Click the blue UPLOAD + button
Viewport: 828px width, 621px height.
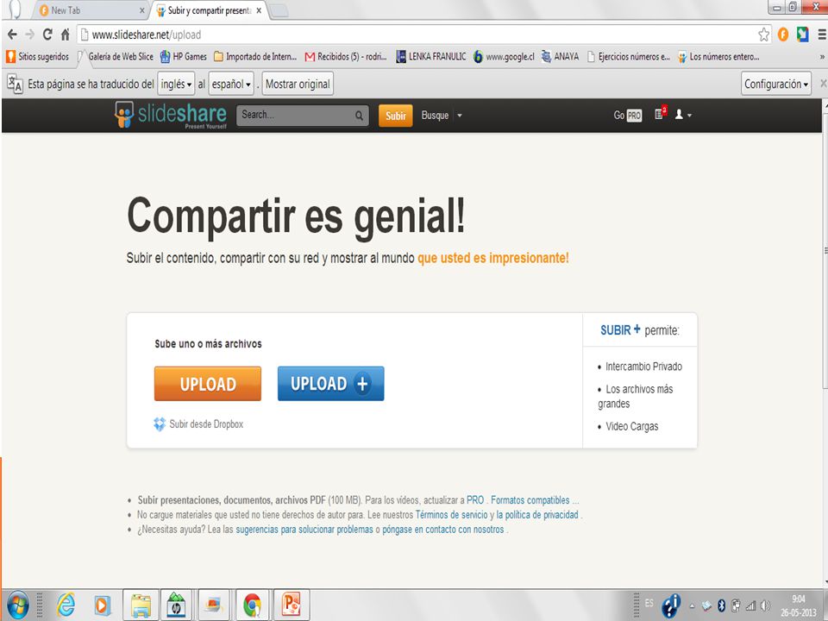(x=330, y=384)
